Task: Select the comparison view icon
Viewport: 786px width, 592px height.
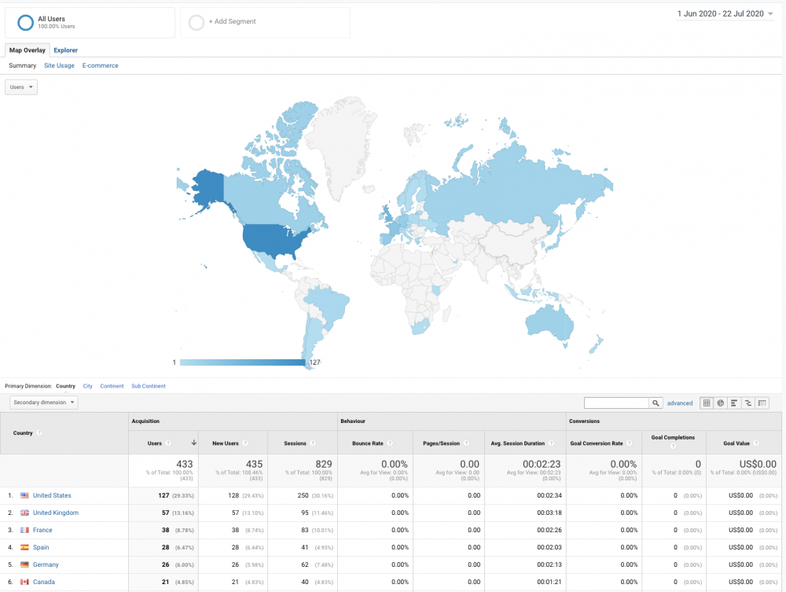Action: click(x=747, y=403)
